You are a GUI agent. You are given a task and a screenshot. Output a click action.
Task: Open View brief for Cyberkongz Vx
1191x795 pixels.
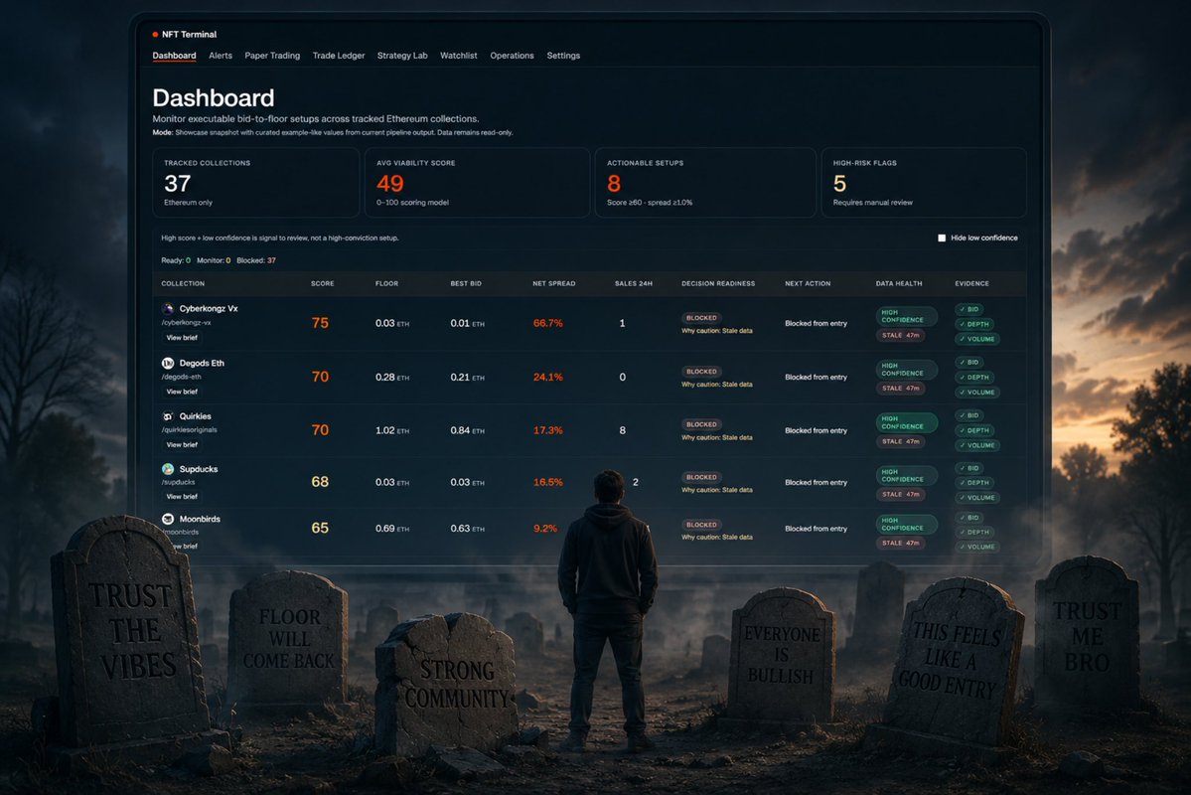(x=183, y=338)
